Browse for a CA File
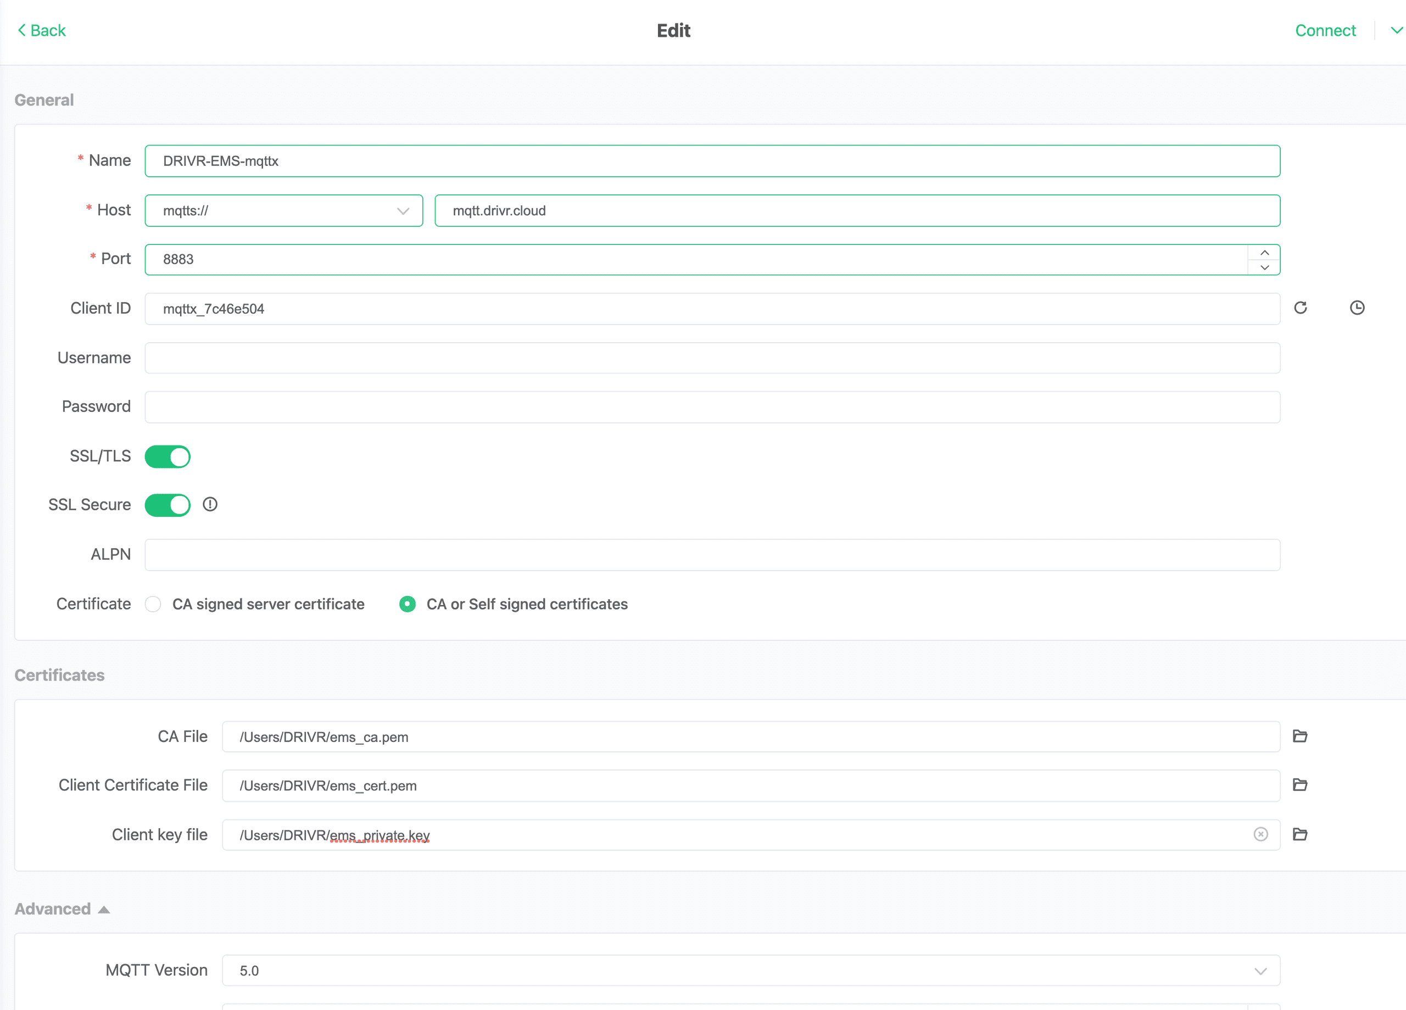 (x=1300, y=736)
